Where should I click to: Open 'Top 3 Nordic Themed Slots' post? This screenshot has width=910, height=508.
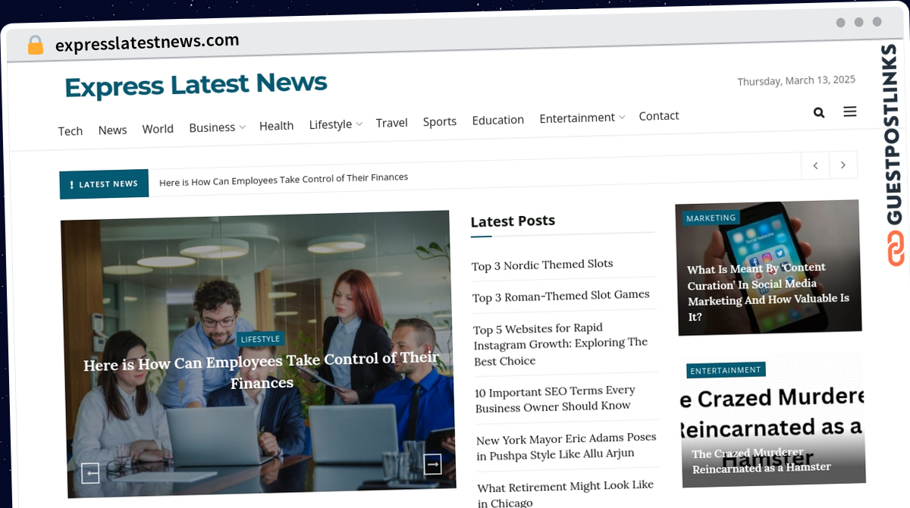click(x=542, y=265)
